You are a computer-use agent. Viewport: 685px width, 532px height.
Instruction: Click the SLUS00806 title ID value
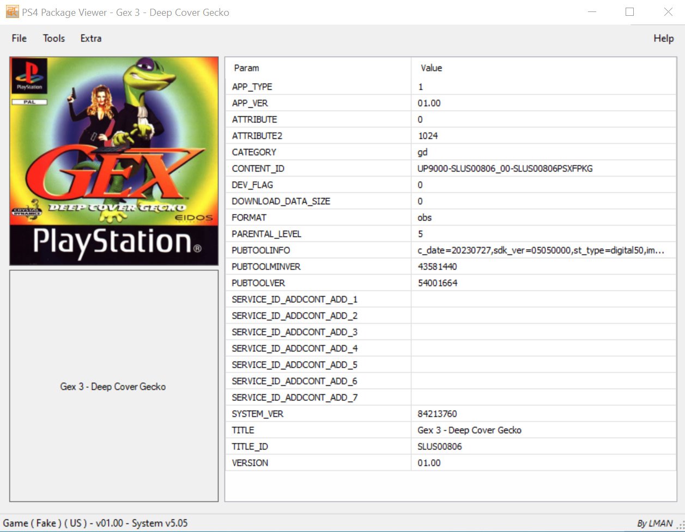[x=440, y=446]
